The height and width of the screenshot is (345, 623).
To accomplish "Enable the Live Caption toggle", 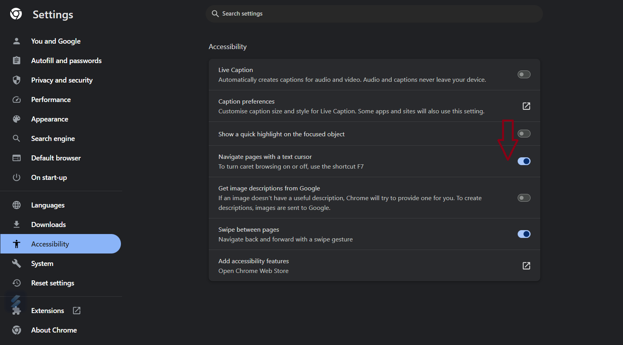I will click(524, 74).
